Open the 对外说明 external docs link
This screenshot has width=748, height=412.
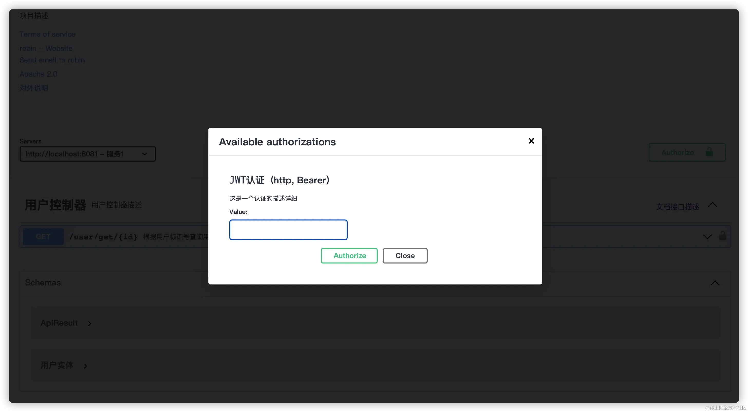click(x=34, y=88)
